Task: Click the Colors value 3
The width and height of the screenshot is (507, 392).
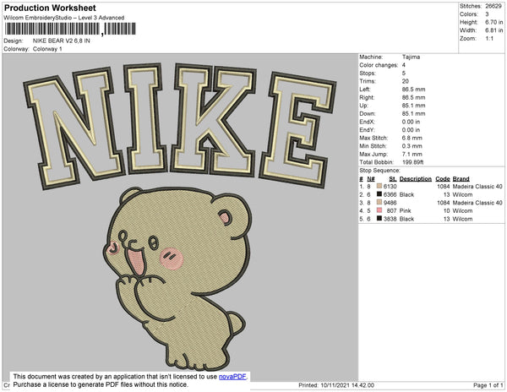Action: (487, 14)
